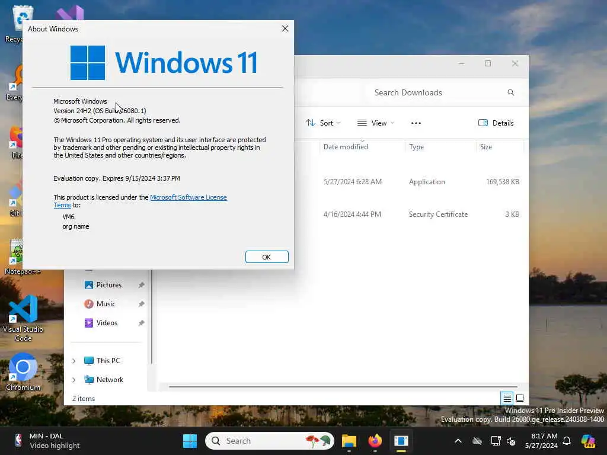Maximize the File Explorer window
This screenshot has height=455, width=607.
click(x=488, y=63)
